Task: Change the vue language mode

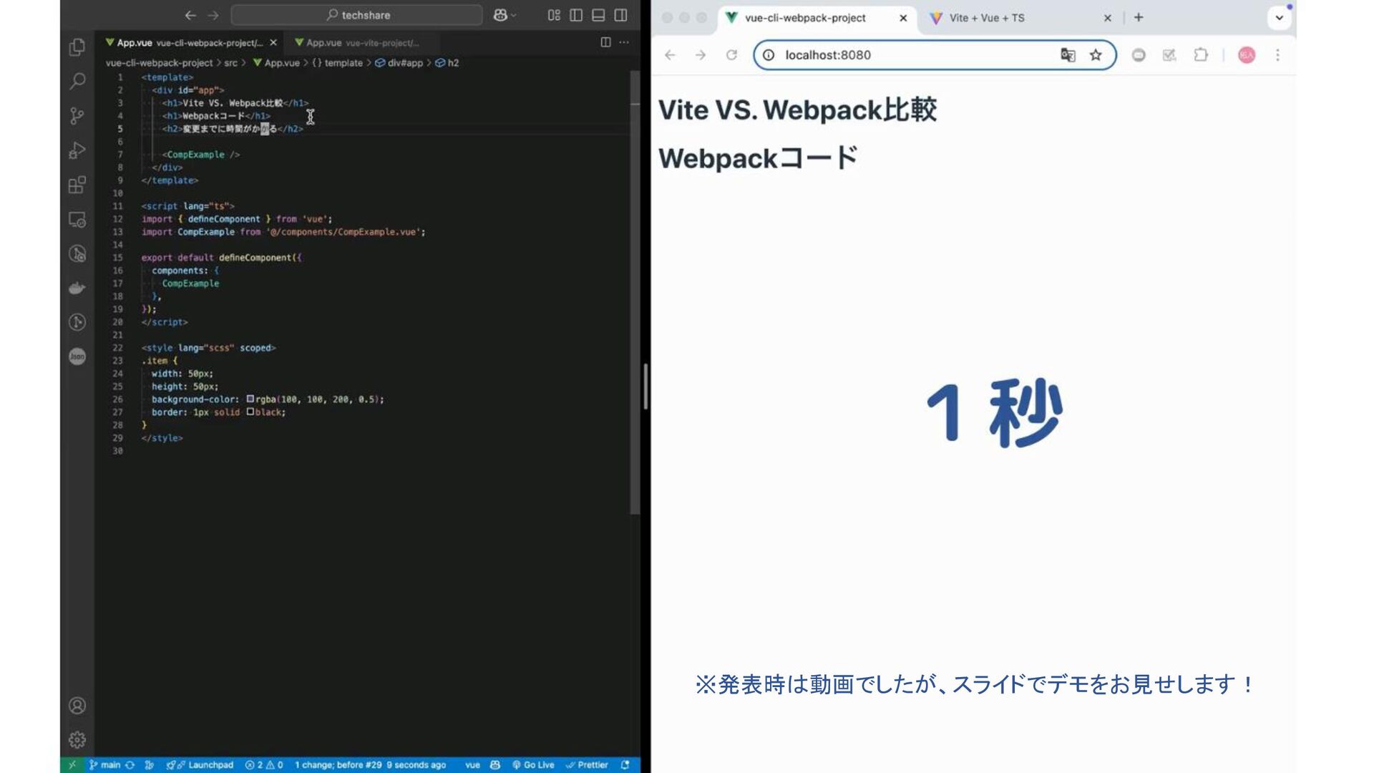Action: (x=472, y=764)
